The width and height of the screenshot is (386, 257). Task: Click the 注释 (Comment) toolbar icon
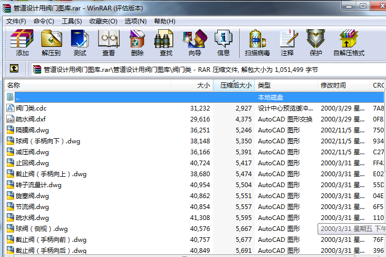pyautogui.click(x=289, y=39)
